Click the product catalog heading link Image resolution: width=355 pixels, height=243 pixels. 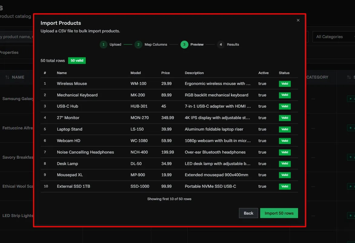click(15, 16)
